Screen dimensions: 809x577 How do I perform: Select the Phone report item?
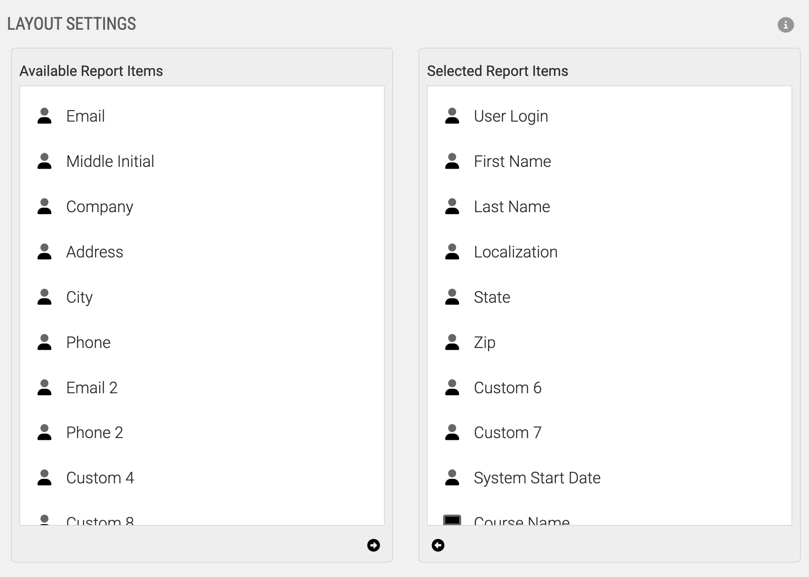coord(88,343)
